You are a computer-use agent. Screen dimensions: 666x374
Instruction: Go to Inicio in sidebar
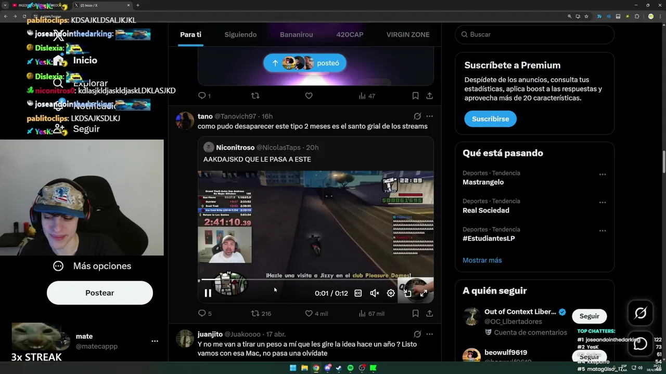coord(85,60)
